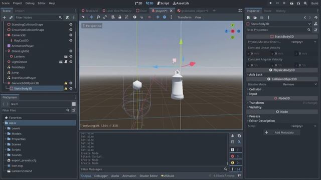Toggle sun preview in viewport toolbar
Viewport: 321px width, 180px height.
157,17
